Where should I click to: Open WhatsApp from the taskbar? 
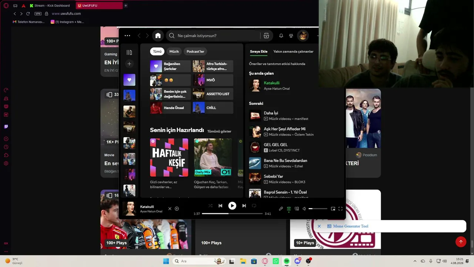(x=276, y=261)
